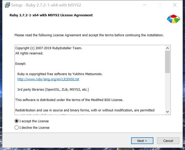Select the "I accept the License" radio button
Image resolution: width=185 pixels, height=150 pixels.
17,121
